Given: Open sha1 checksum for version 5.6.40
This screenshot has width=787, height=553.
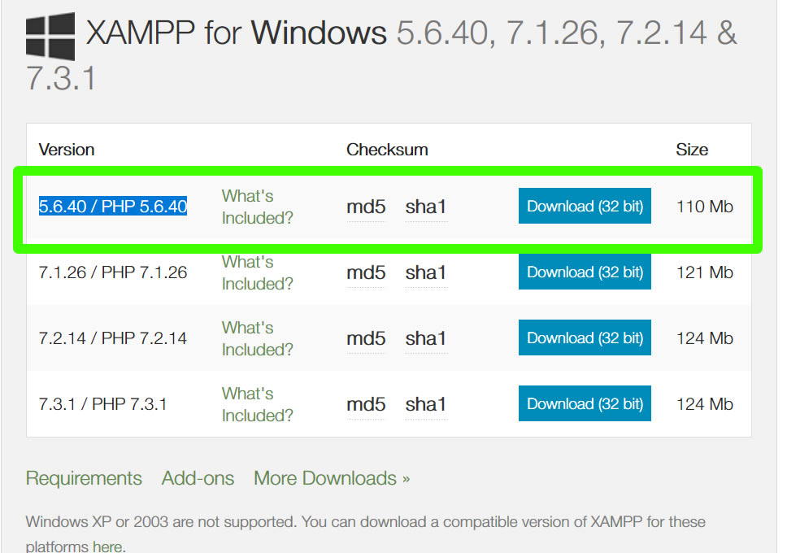Looking at the screenshot, I should coord(426,207).
